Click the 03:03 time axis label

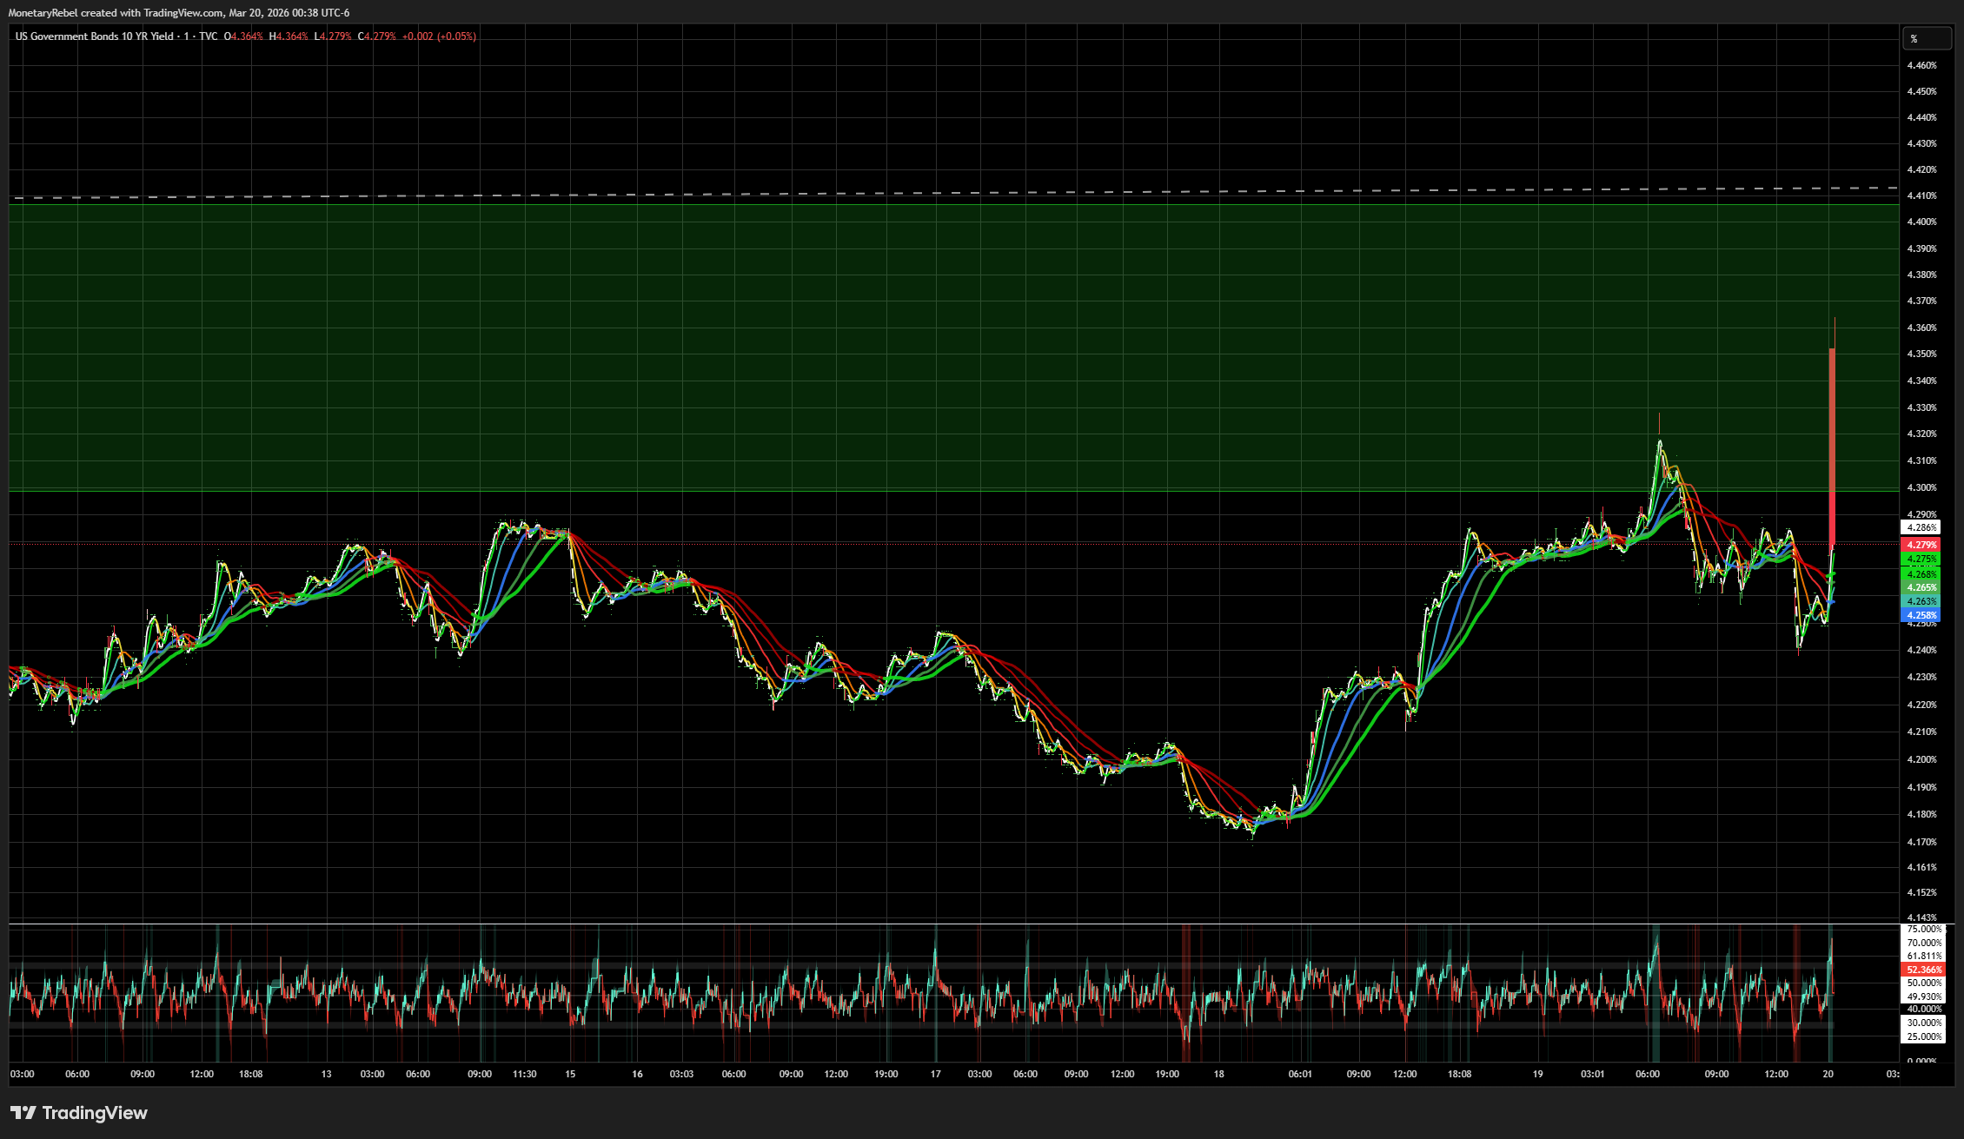(x=681, y=1074)
